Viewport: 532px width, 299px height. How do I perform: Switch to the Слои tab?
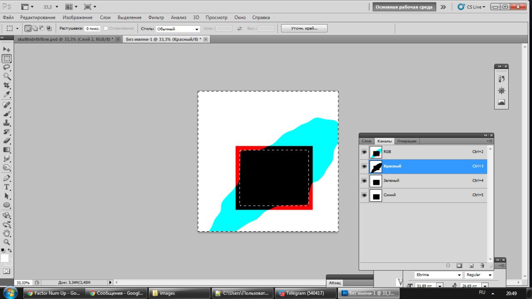[x=366, y=141]
